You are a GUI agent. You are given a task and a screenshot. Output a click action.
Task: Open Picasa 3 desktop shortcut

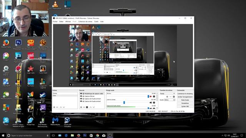point(6,57)
